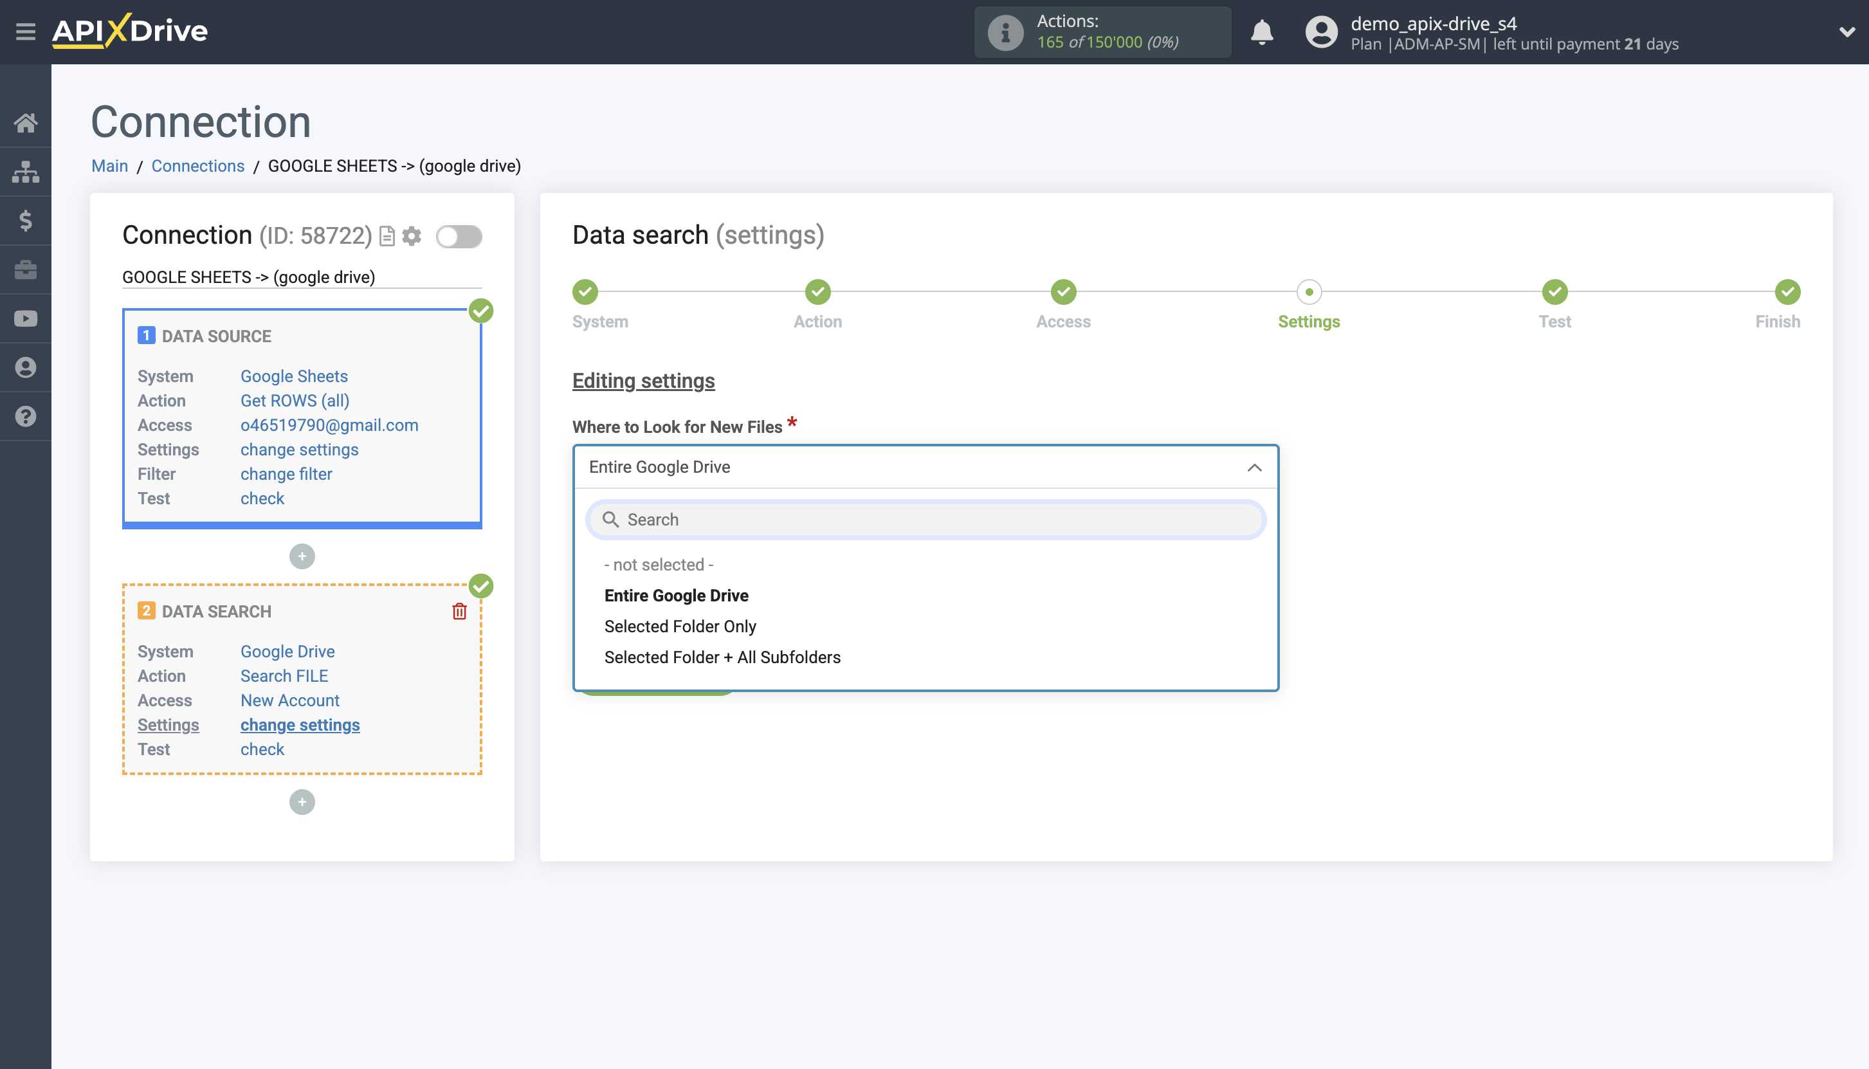Click the user avatar icon
Image resolution: width=1869 pixels, height=1069 pixels.
click(1322, 32)
